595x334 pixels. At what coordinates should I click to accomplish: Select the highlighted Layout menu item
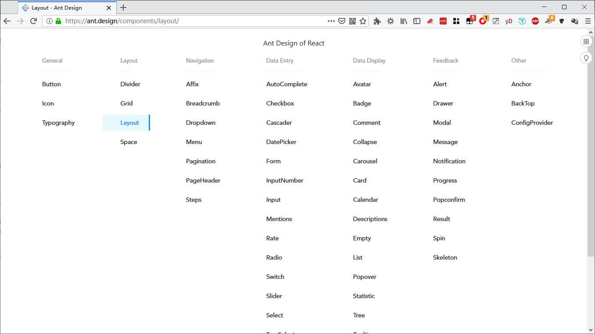pyautogui.click(x=126, y=123)
